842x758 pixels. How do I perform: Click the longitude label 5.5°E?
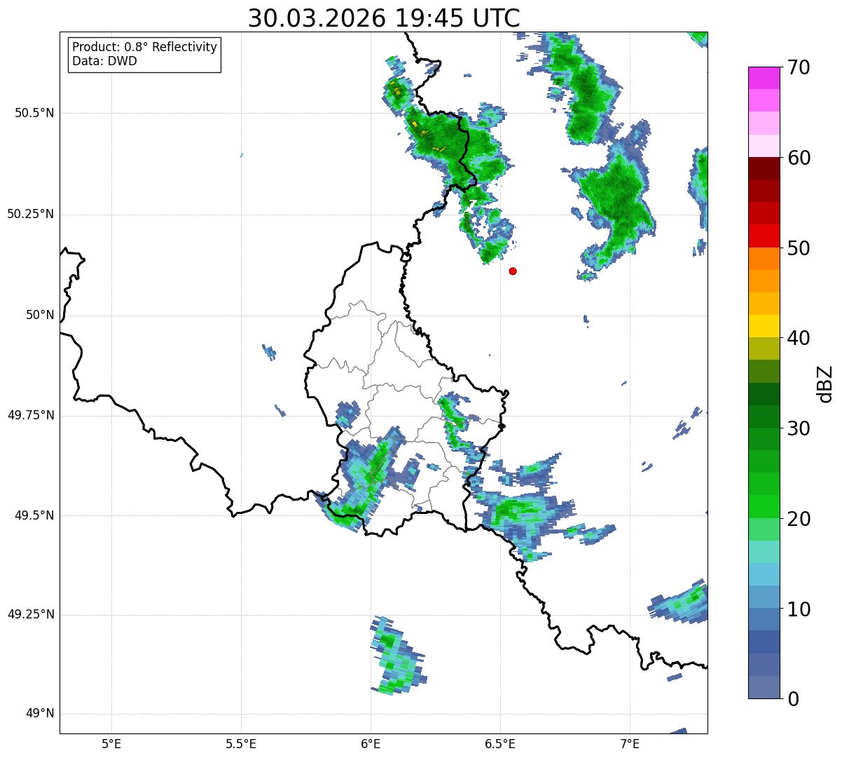point(241,744)
